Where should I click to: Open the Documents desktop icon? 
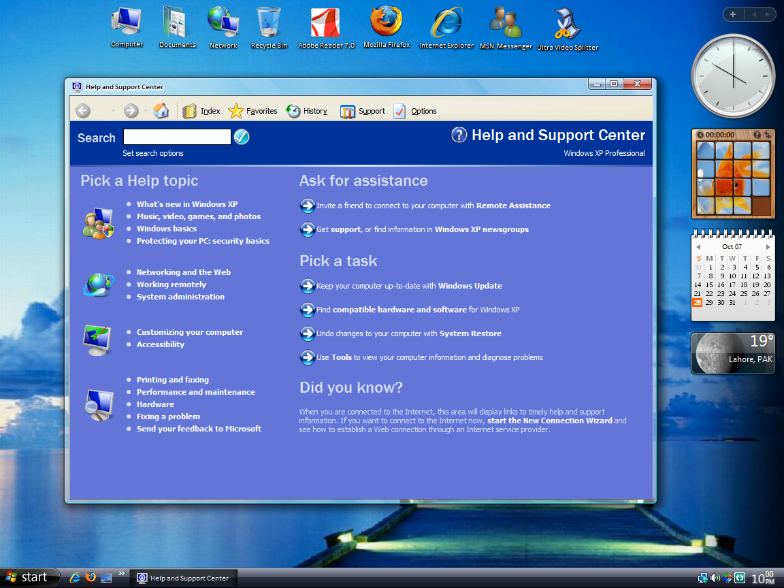tap(177, 27)
